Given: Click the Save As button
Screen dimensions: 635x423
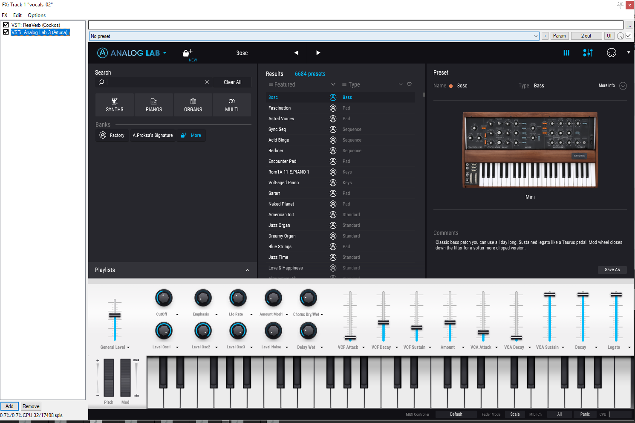Looking at the screenshot, I should coord(612,269).
